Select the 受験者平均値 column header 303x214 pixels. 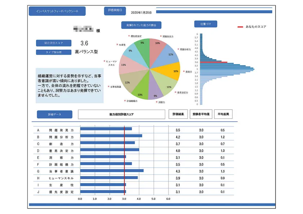(201, 114)
